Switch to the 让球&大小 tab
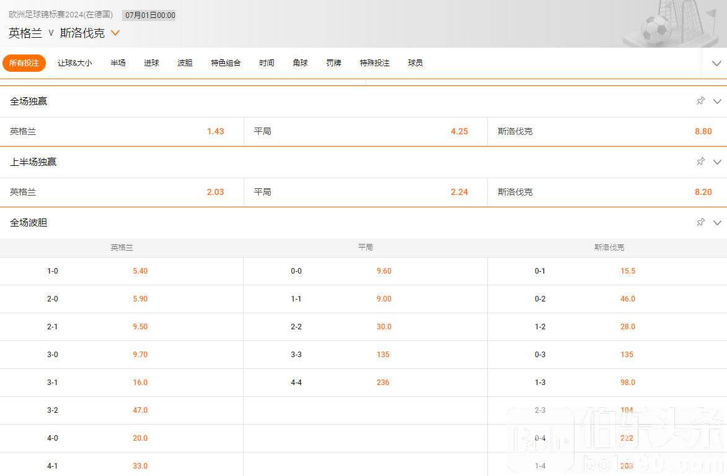The image size is (727, 476). [74, 63]
